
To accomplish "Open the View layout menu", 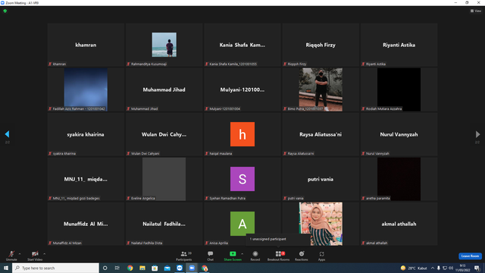I will 476,11.
